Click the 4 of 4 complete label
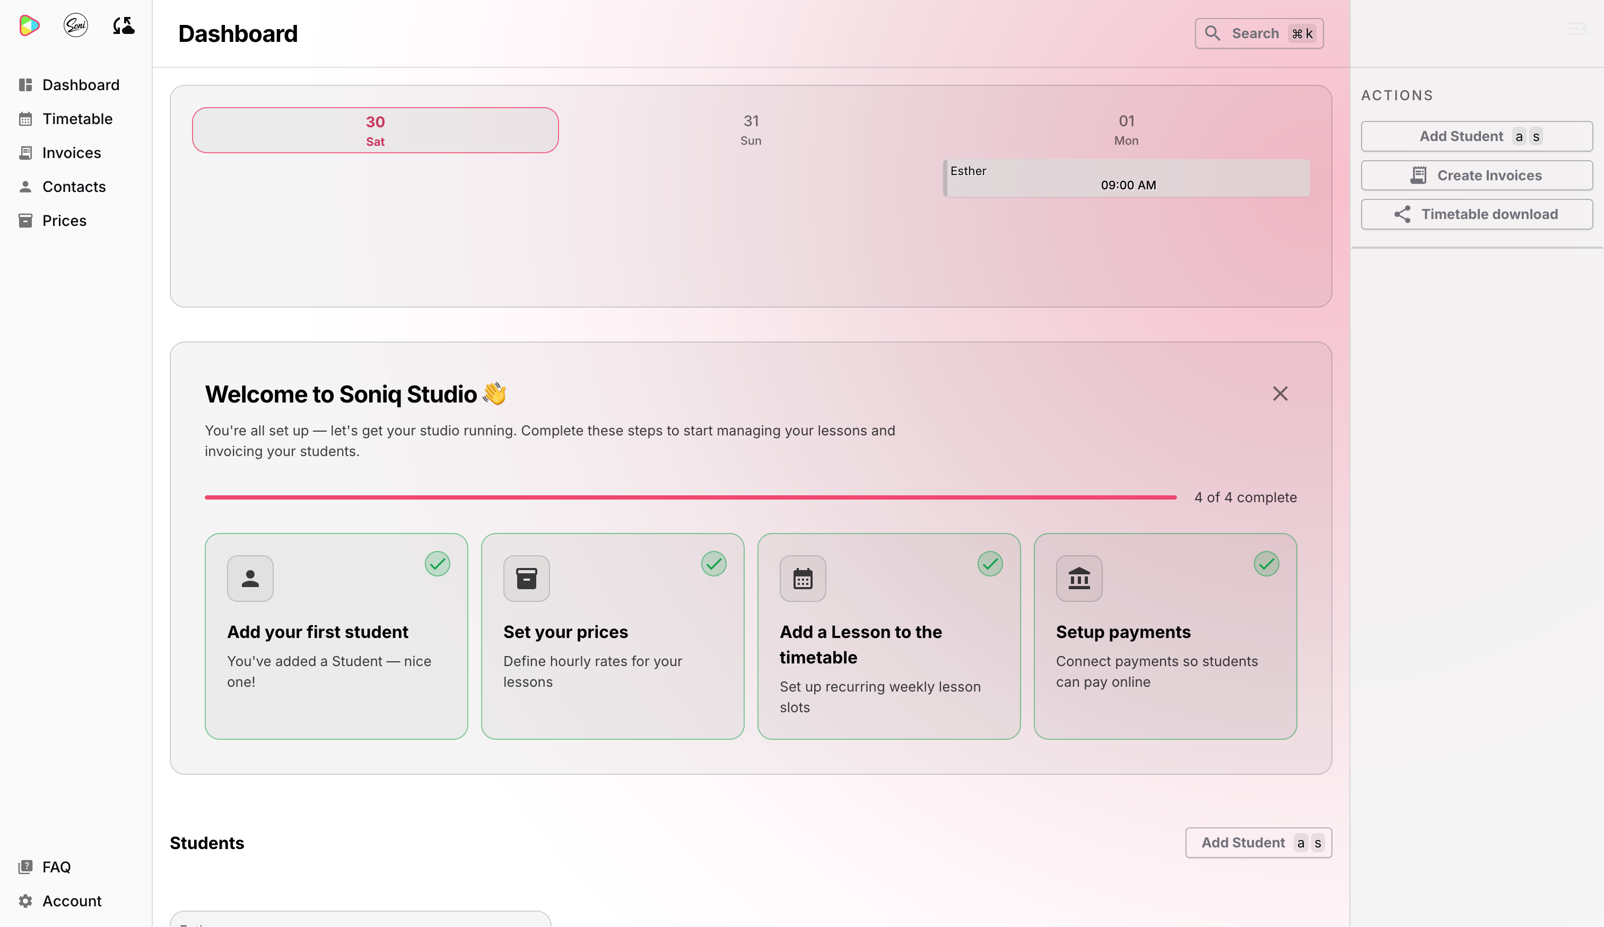 tap(1245, 497)
